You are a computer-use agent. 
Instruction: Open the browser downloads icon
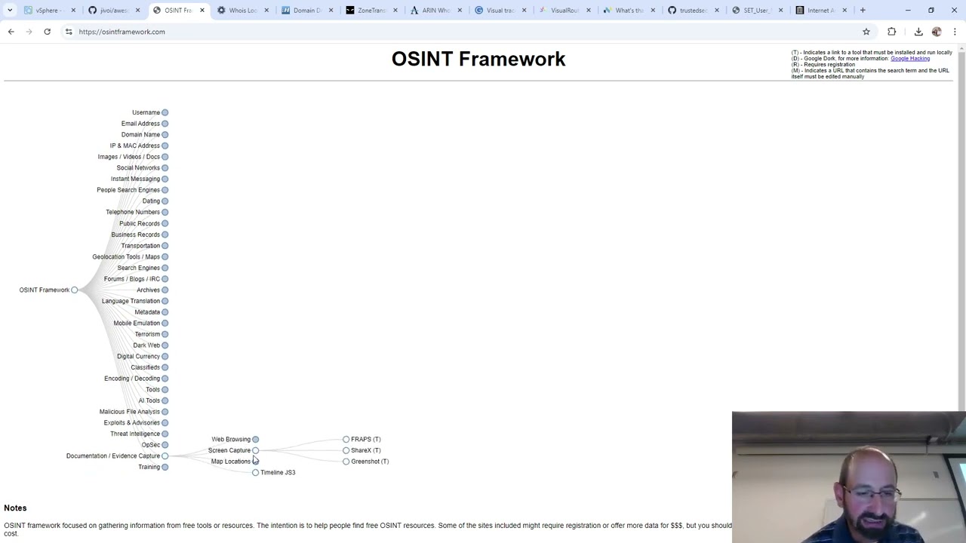coord(918,32)
